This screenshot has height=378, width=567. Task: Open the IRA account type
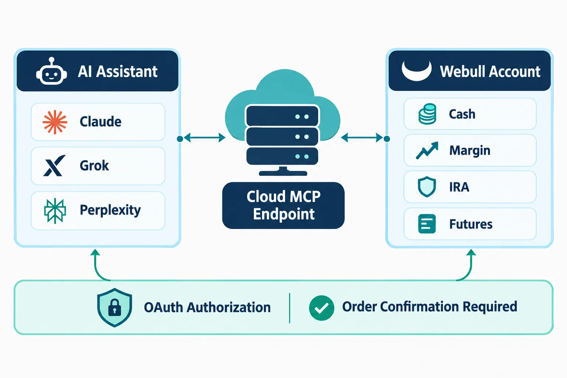coord(470,187)
